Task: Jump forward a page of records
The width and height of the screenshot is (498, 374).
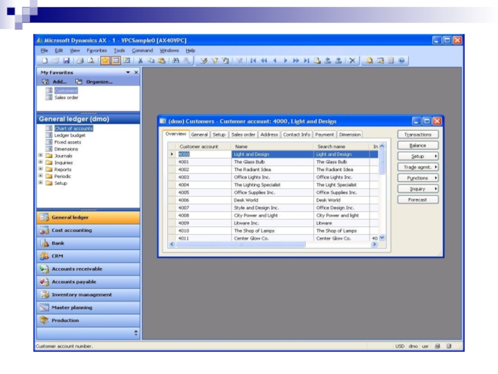Action: coord(296,60)
